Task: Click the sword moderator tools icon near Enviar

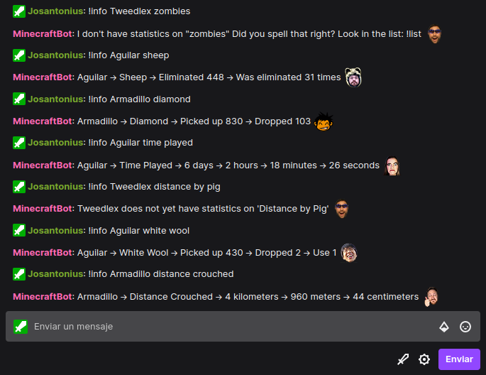Action: point(403,359)
